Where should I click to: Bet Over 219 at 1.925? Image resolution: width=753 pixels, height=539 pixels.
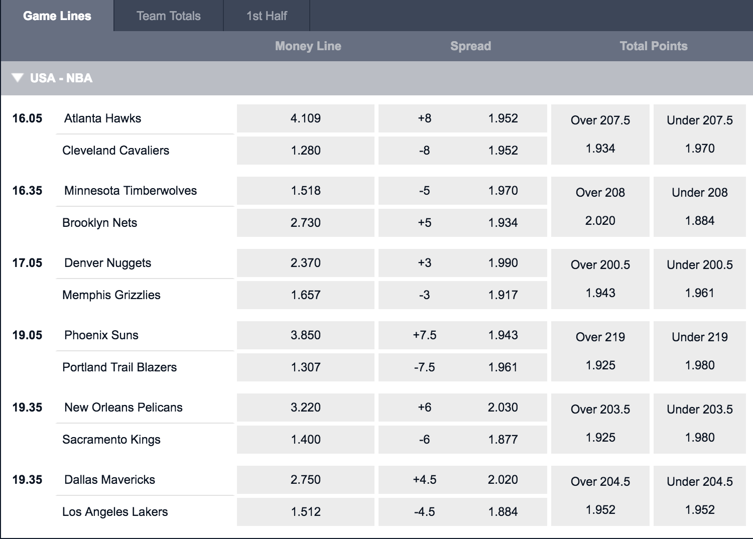tap(600, 351)
